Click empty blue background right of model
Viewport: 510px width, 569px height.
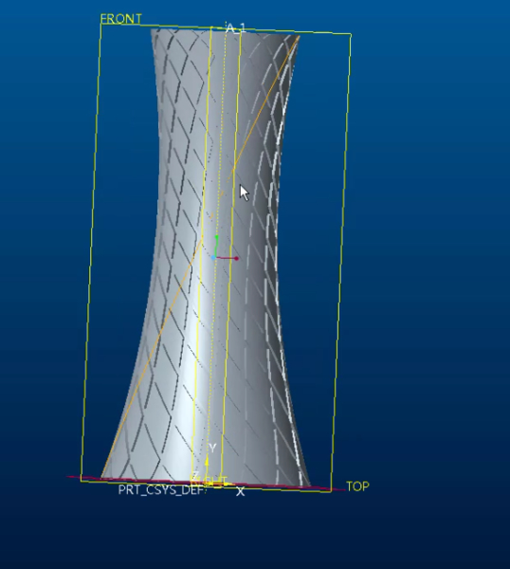click(x=428, y=254)
